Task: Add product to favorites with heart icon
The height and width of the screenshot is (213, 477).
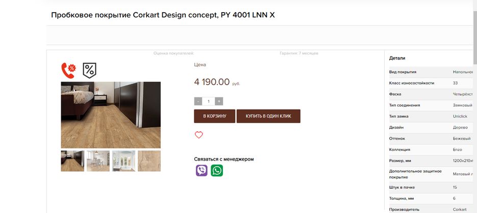Action: pos(198,135)
